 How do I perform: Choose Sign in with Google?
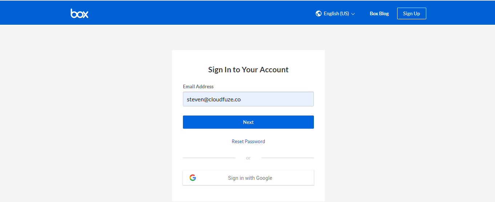coord(248,178)
